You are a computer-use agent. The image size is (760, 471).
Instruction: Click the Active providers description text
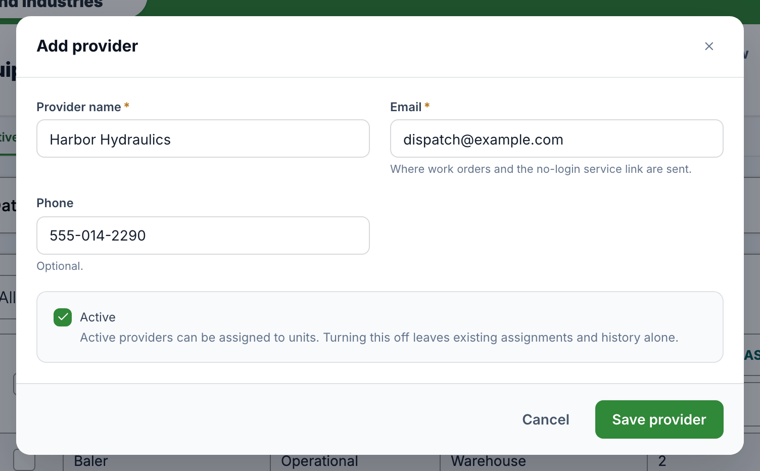click(379, 338)
